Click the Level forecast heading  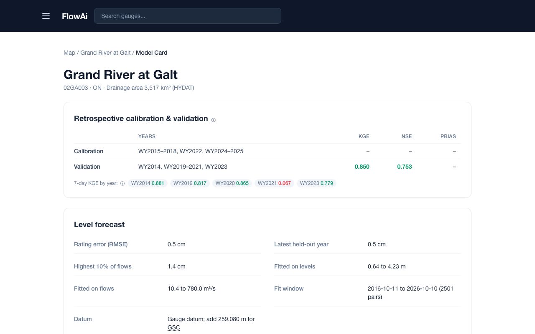point(99,225)
